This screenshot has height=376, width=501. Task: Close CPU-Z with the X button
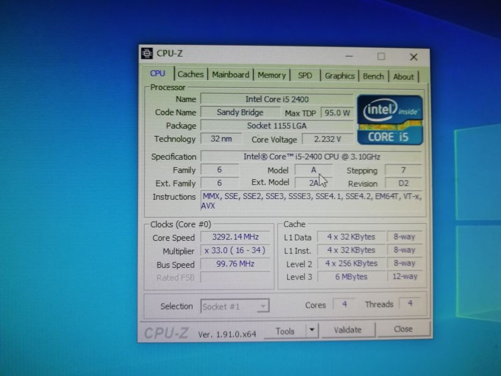click(413, 57)
